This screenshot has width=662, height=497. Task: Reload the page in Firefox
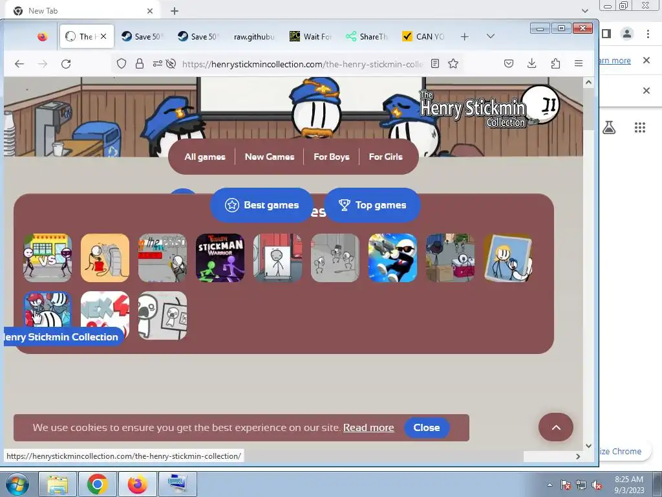point(66,64)
